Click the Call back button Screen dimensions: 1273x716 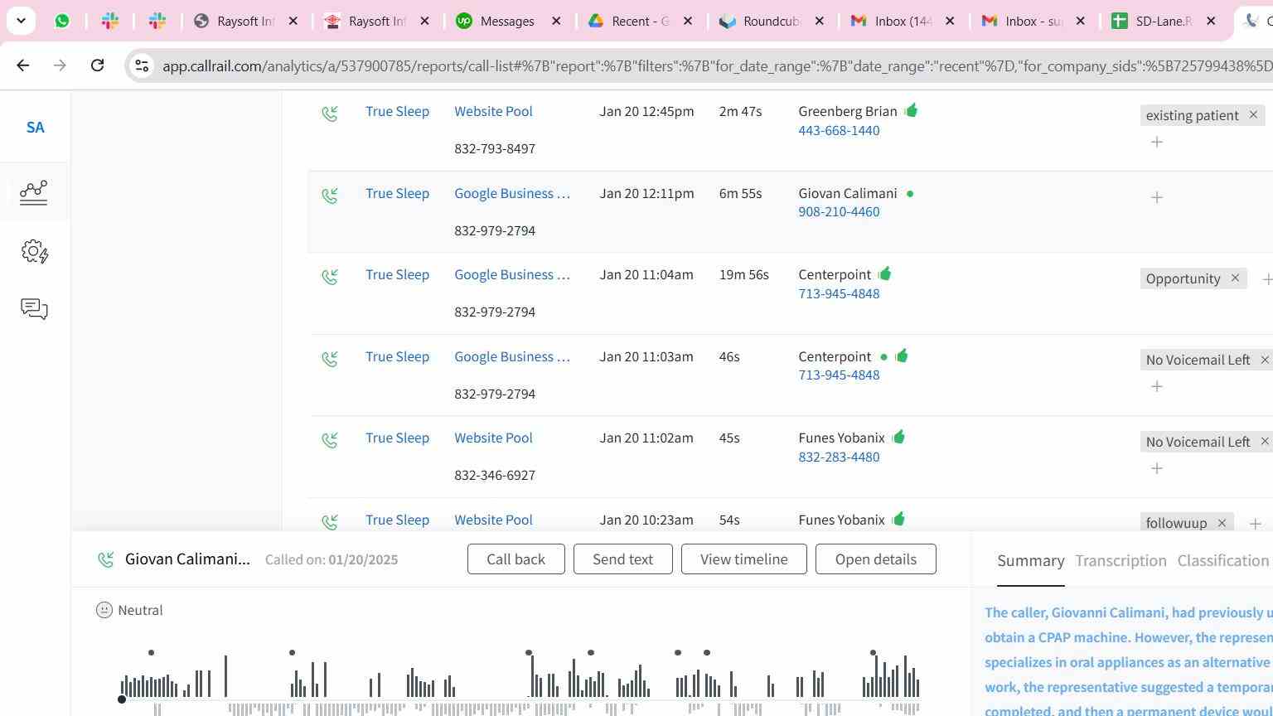515,559
